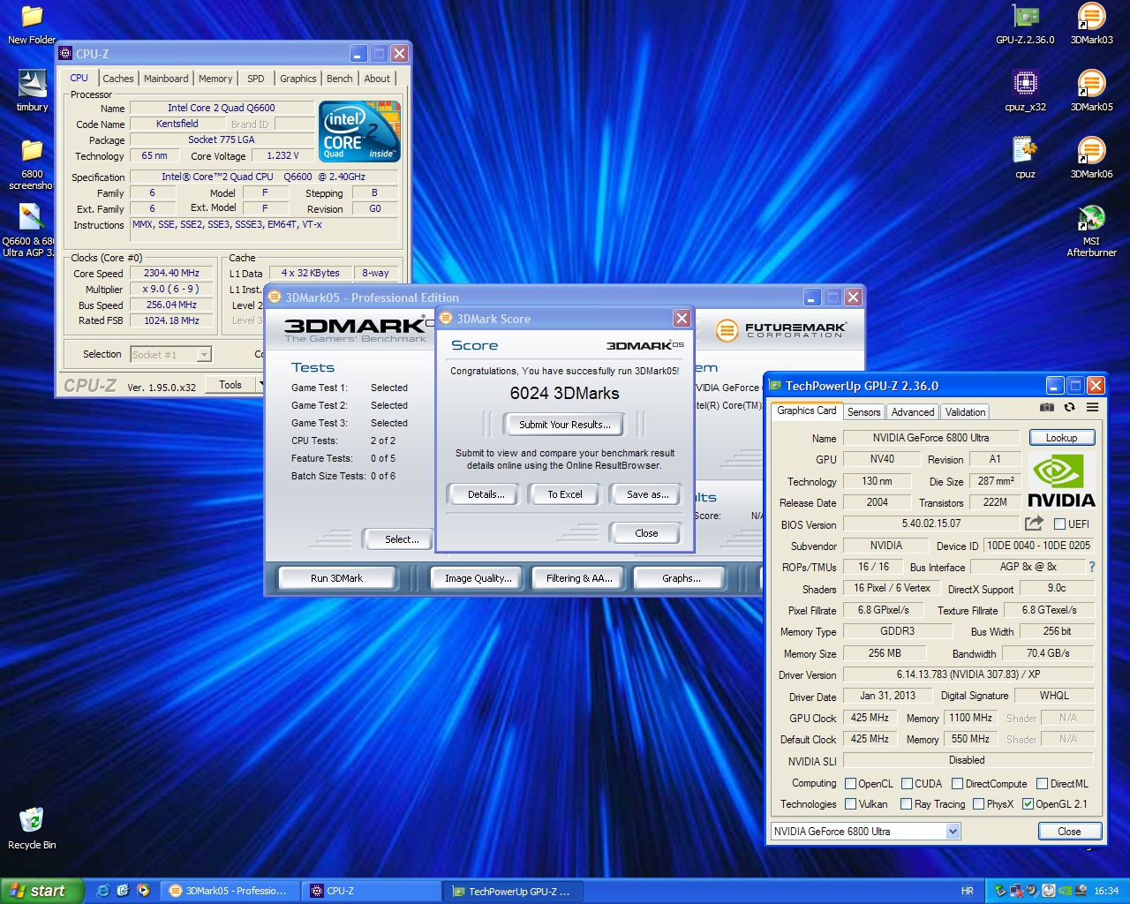Switch to the Caches tab in CPU-Z

(118, 79)
